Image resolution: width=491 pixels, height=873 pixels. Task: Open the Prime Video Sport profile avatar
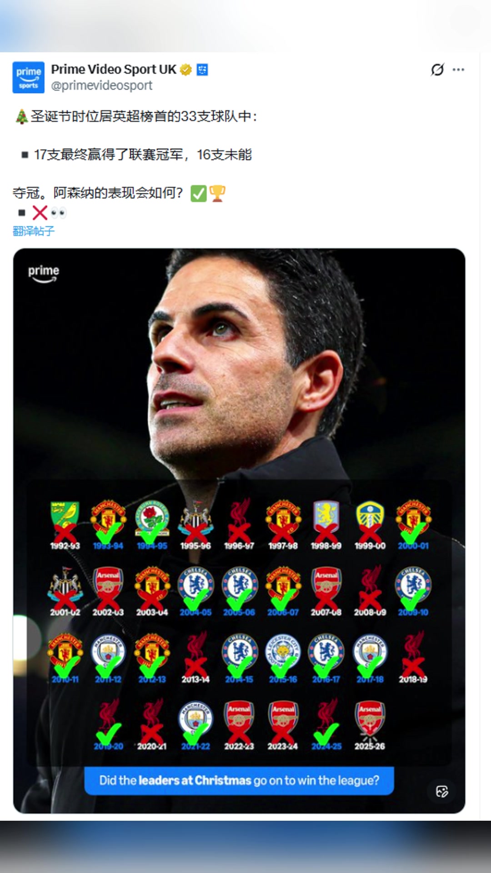tap(28, 77)
